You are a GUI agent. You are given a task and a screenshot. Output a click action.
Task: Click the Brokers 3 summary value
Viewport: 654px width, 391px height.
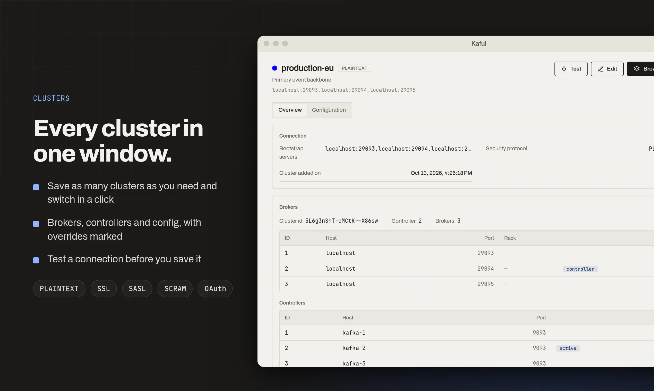coord(459,221)
